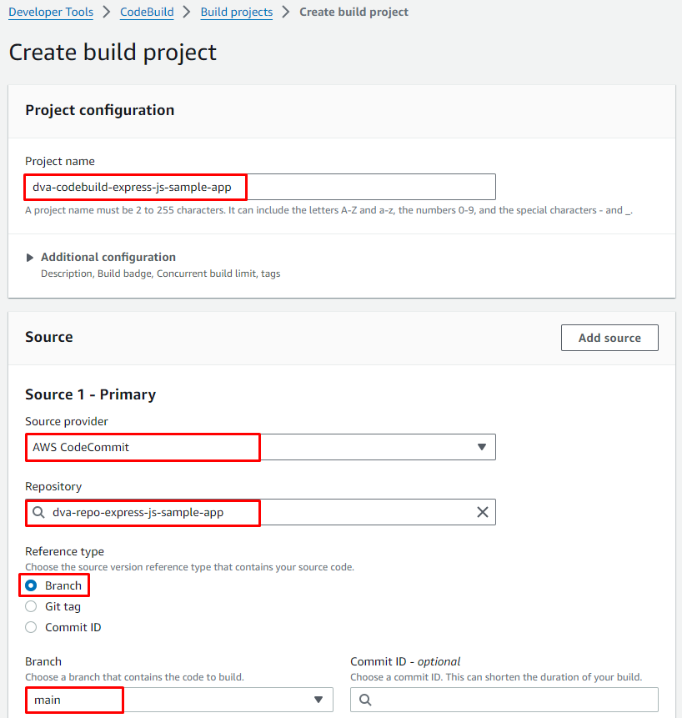The image size is (682, 718).
Task: Click the Branch dropdown arrow icon
Action: 318,700
